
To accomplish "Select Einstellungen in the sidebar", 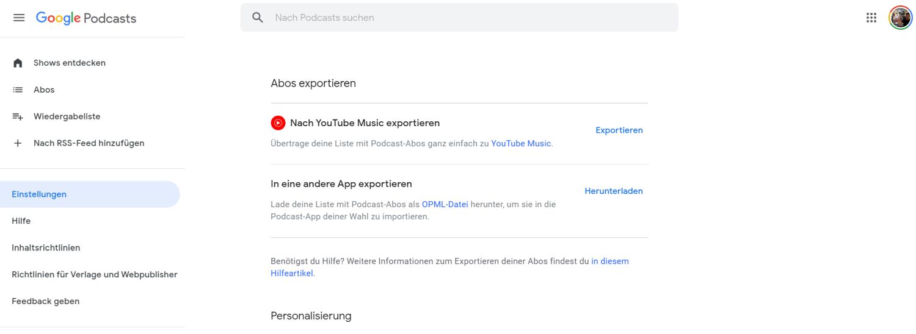I will point(39,194).
